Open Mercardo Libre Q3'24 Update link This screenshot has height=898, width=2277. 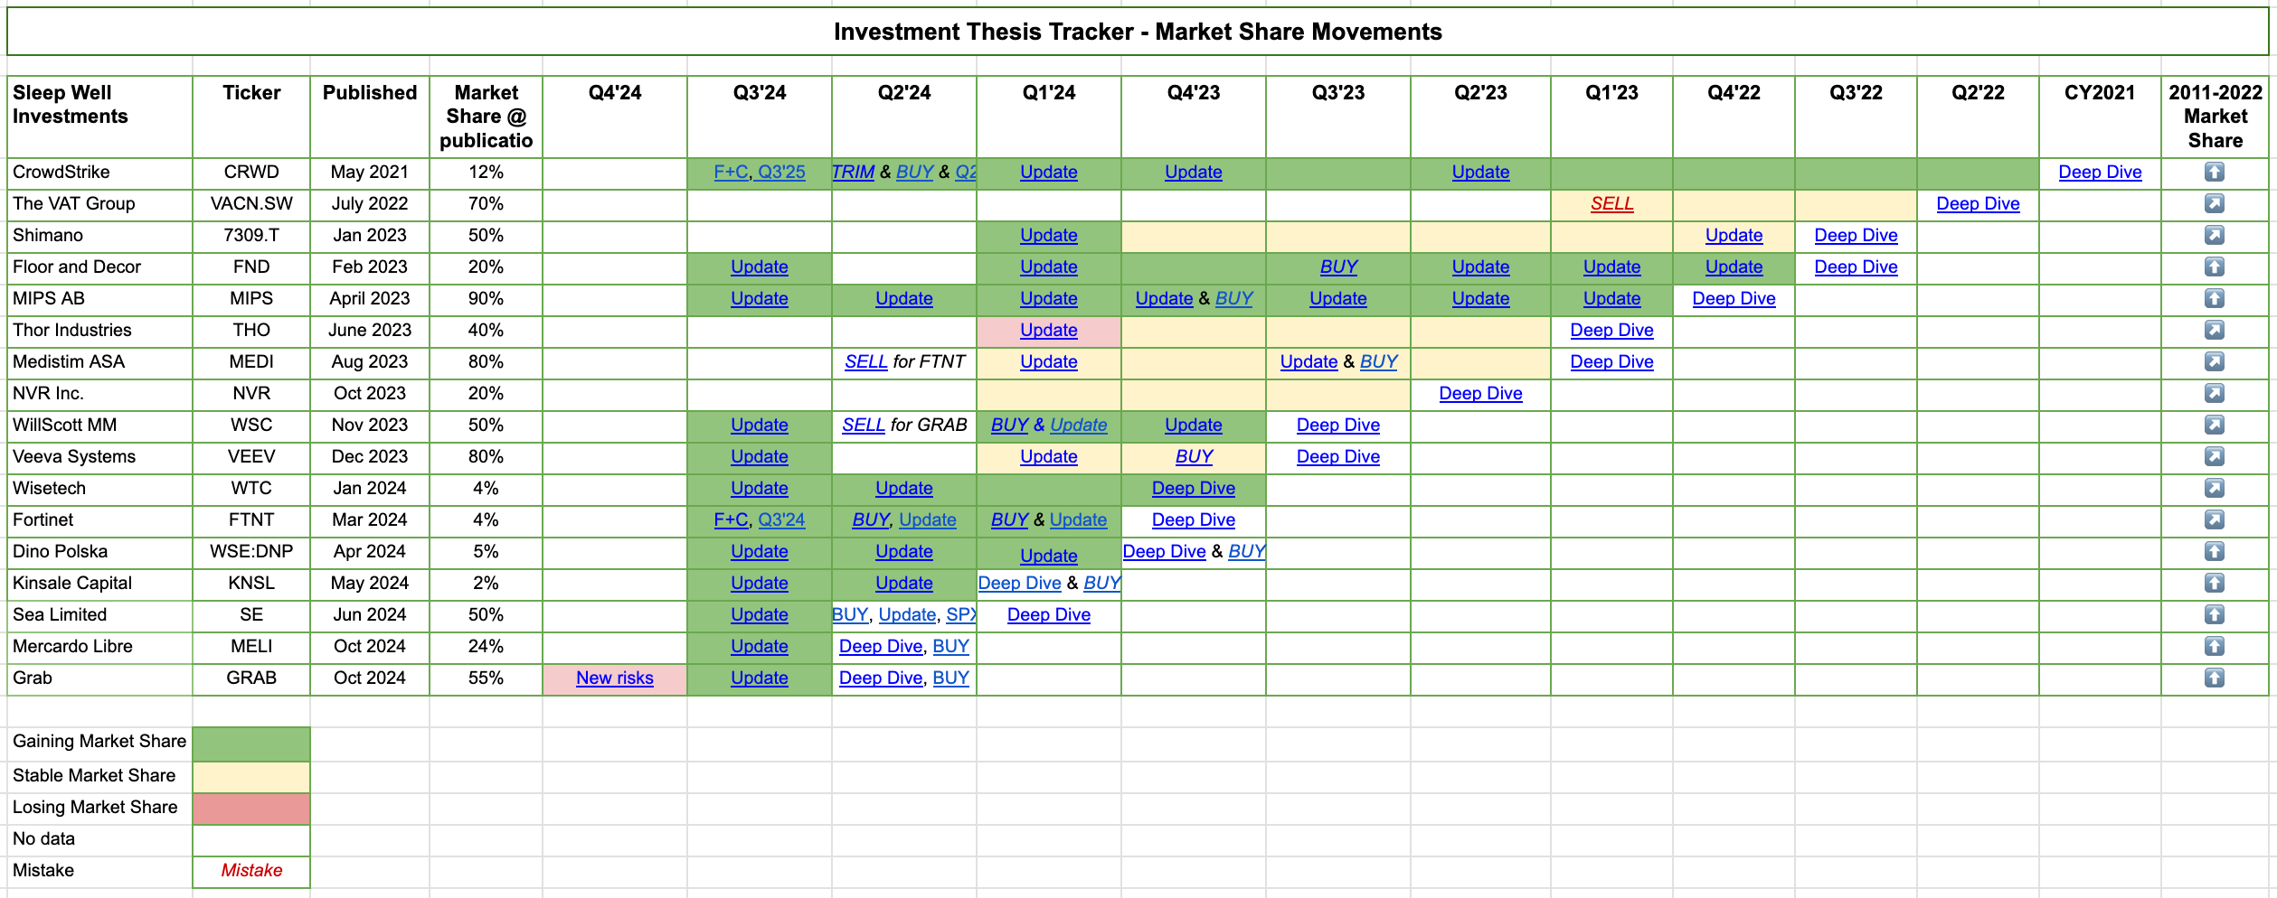(759, 646)
